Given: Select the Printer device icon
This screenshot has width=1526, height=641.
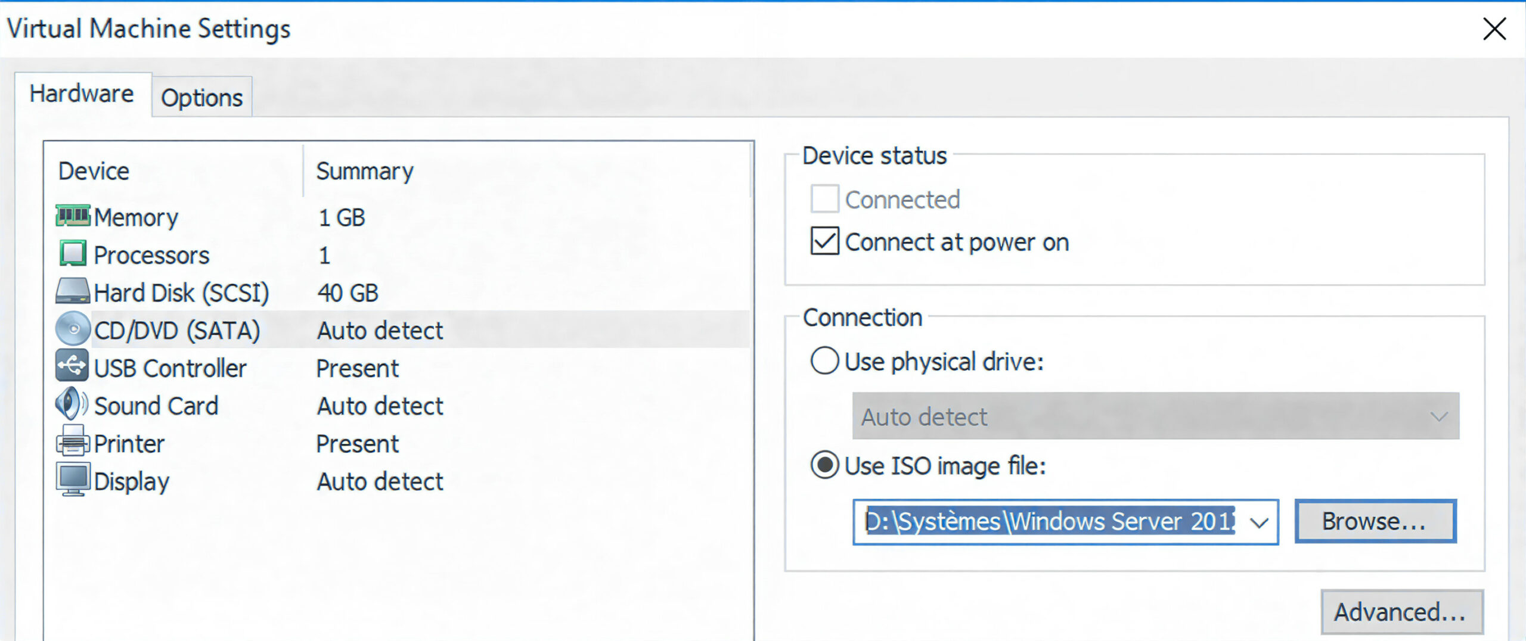Looking at the screenshot, I should click(73, 442).
